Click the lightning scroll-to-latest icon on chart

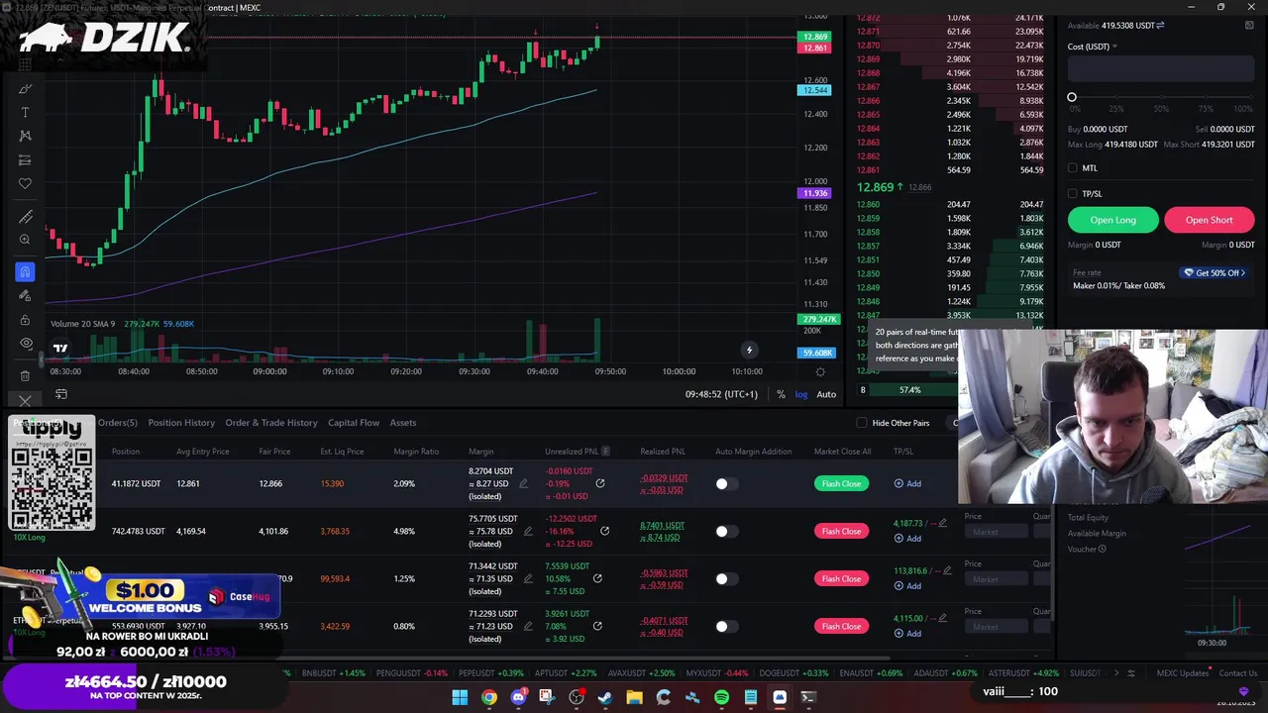(749, 350)
